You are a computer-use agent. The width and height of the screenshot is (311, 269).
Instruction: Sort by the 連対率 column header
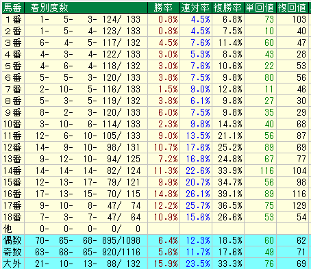[x=196, y=8]
